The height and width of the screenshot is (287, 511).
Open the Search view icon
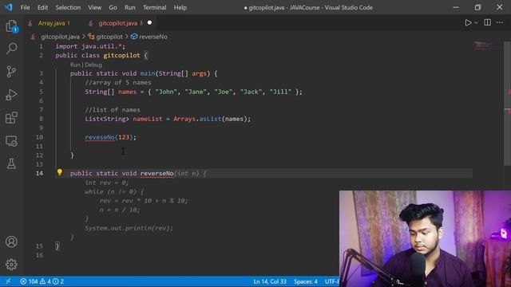coord(11,49)
